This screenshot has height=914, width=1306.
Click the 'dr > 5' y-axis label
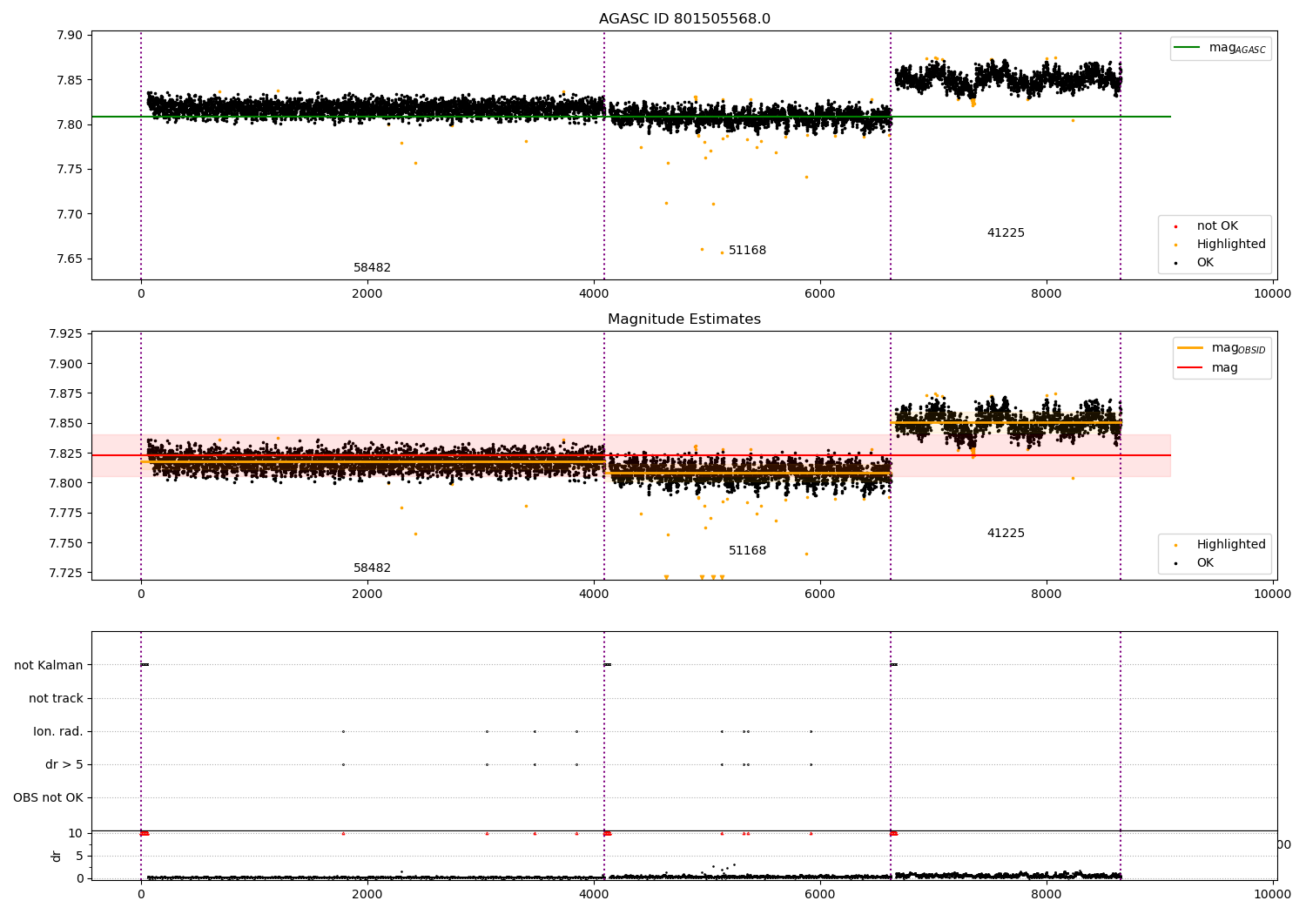[64, 764]
